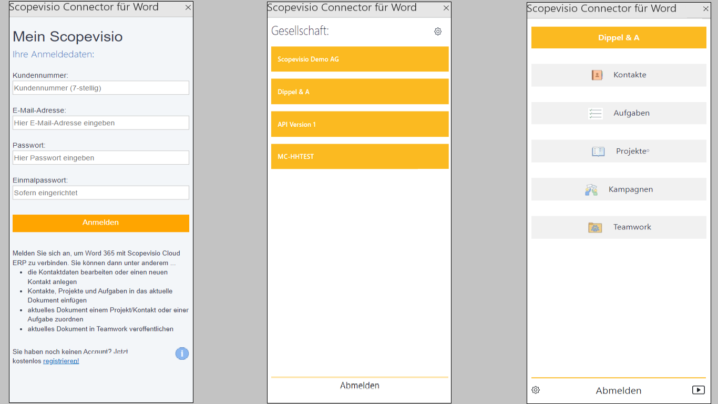Open the Aufgaben checklist icon
This screenshot has height=404, width=718.
click(596, 113)
